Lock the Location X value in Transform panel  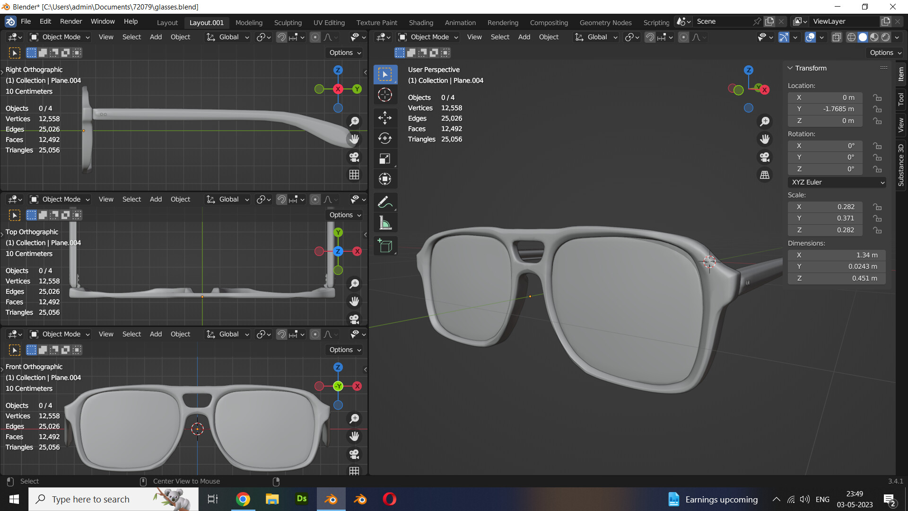(878, 97)
